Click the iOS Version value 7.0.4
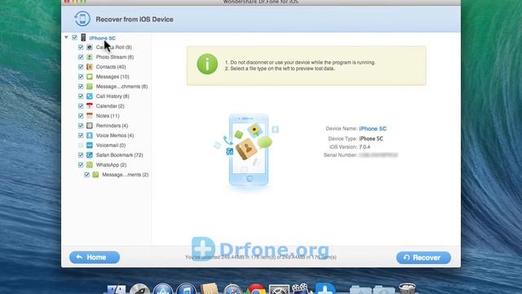Screen dimensions: 522x294 pos(365,147)
